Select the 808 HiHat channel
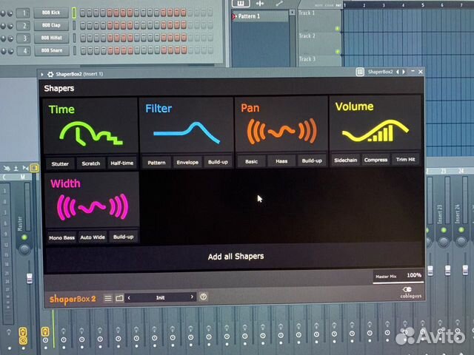Image resolution: width=474 pixels, height=355 pixels. coord(51,38)
